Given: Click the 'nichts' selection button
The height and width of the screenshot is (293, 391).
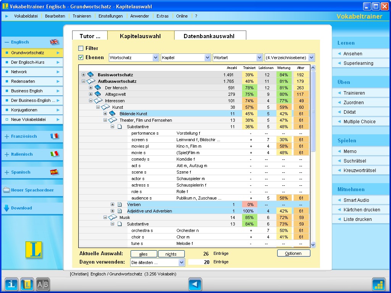Looking at the screenshot, I should pos(171,254).
